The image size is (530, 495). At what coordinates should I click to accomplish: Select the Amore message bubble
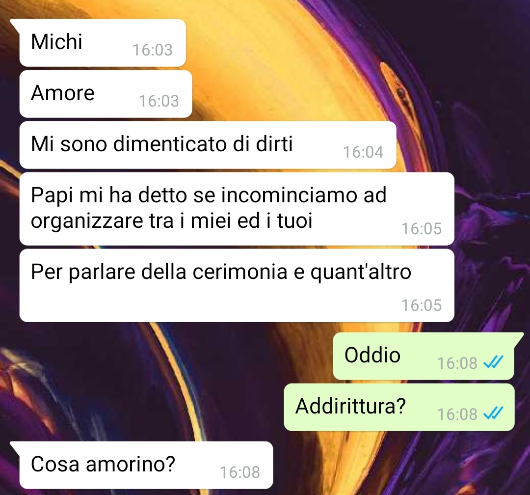pyautogui.click(x=106, y=94)
